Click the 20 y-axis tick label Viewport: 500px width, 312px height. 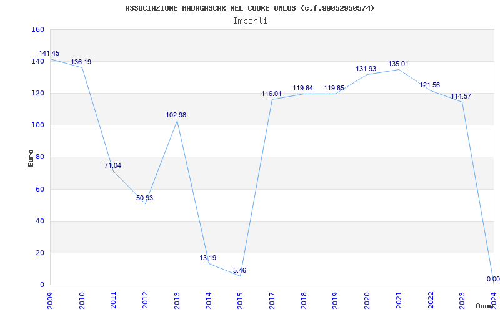[39, 253]
